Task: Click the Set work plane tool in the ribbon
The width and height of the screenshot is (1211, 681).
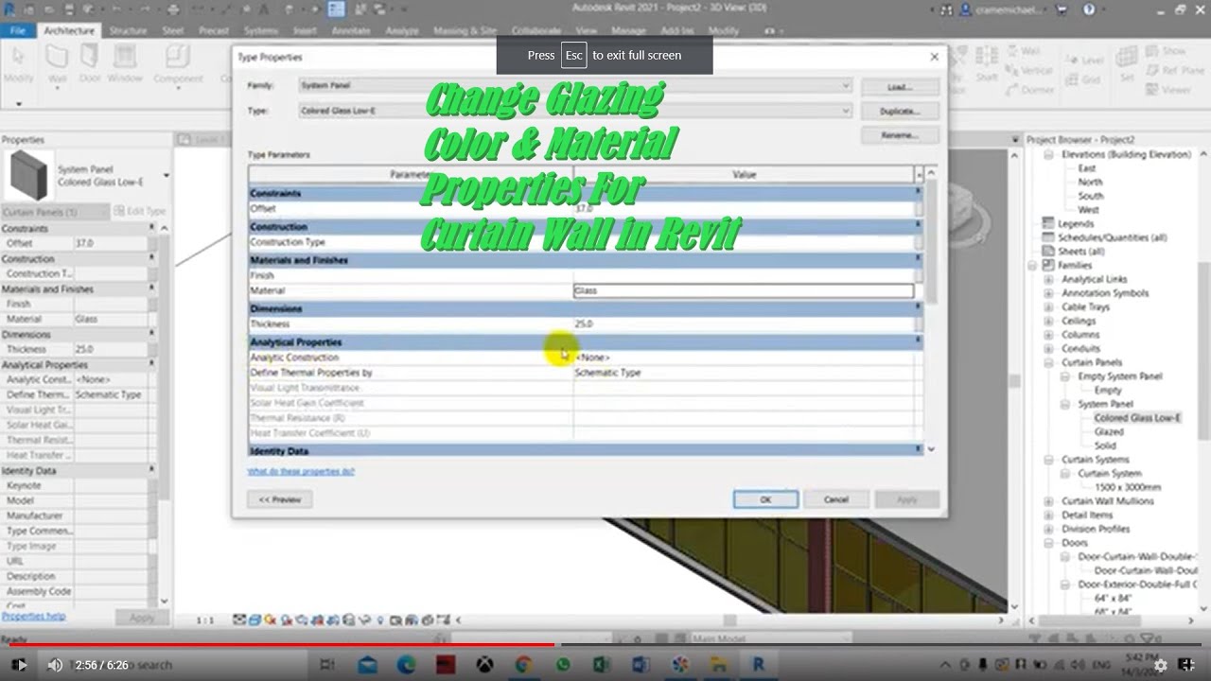Action: point(1127,64)
